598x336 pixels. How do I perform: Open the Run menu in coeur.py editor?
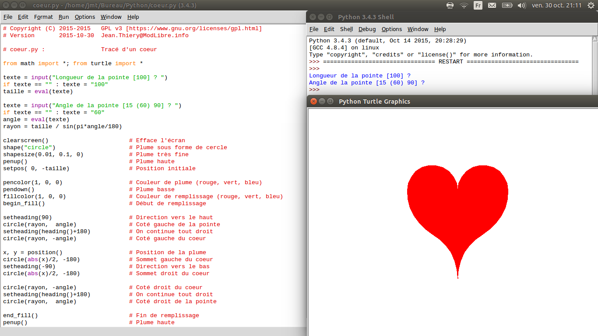63,17
